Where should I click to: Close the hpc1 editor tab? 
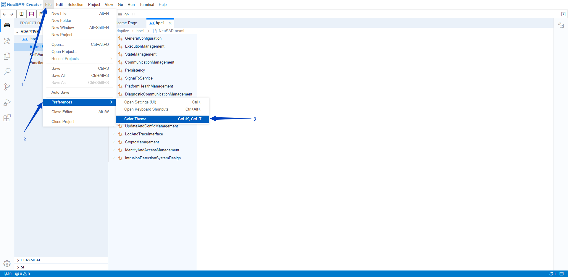pos(170,23)
